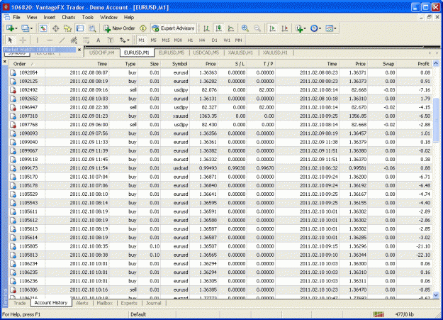Toggle chart Auto Scroll
Screen dimensions: 443x320
point(272,28)
